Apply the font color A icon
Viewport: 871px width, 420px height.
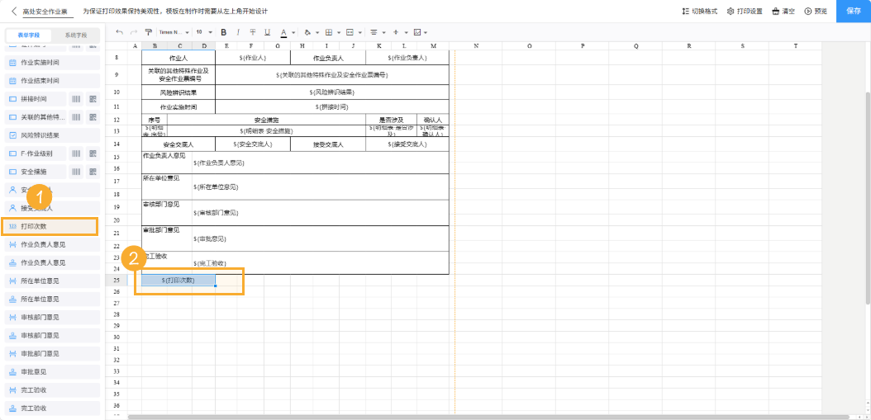[x=283, y=32]
